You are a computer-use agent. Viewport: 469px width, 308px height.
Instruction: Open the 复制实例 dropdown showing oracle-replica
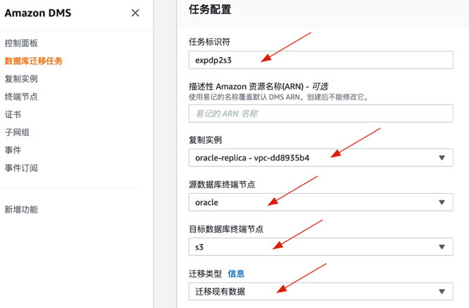(x=320, y=158)
